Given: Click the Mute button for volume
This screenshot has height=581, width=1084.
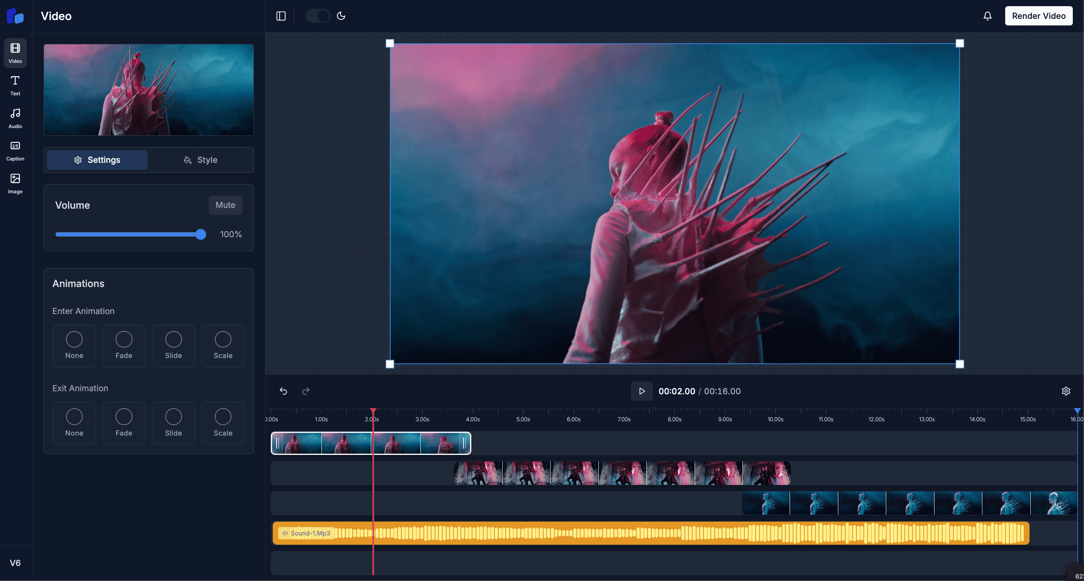Looking at the screenshot, I should [225, 205].
